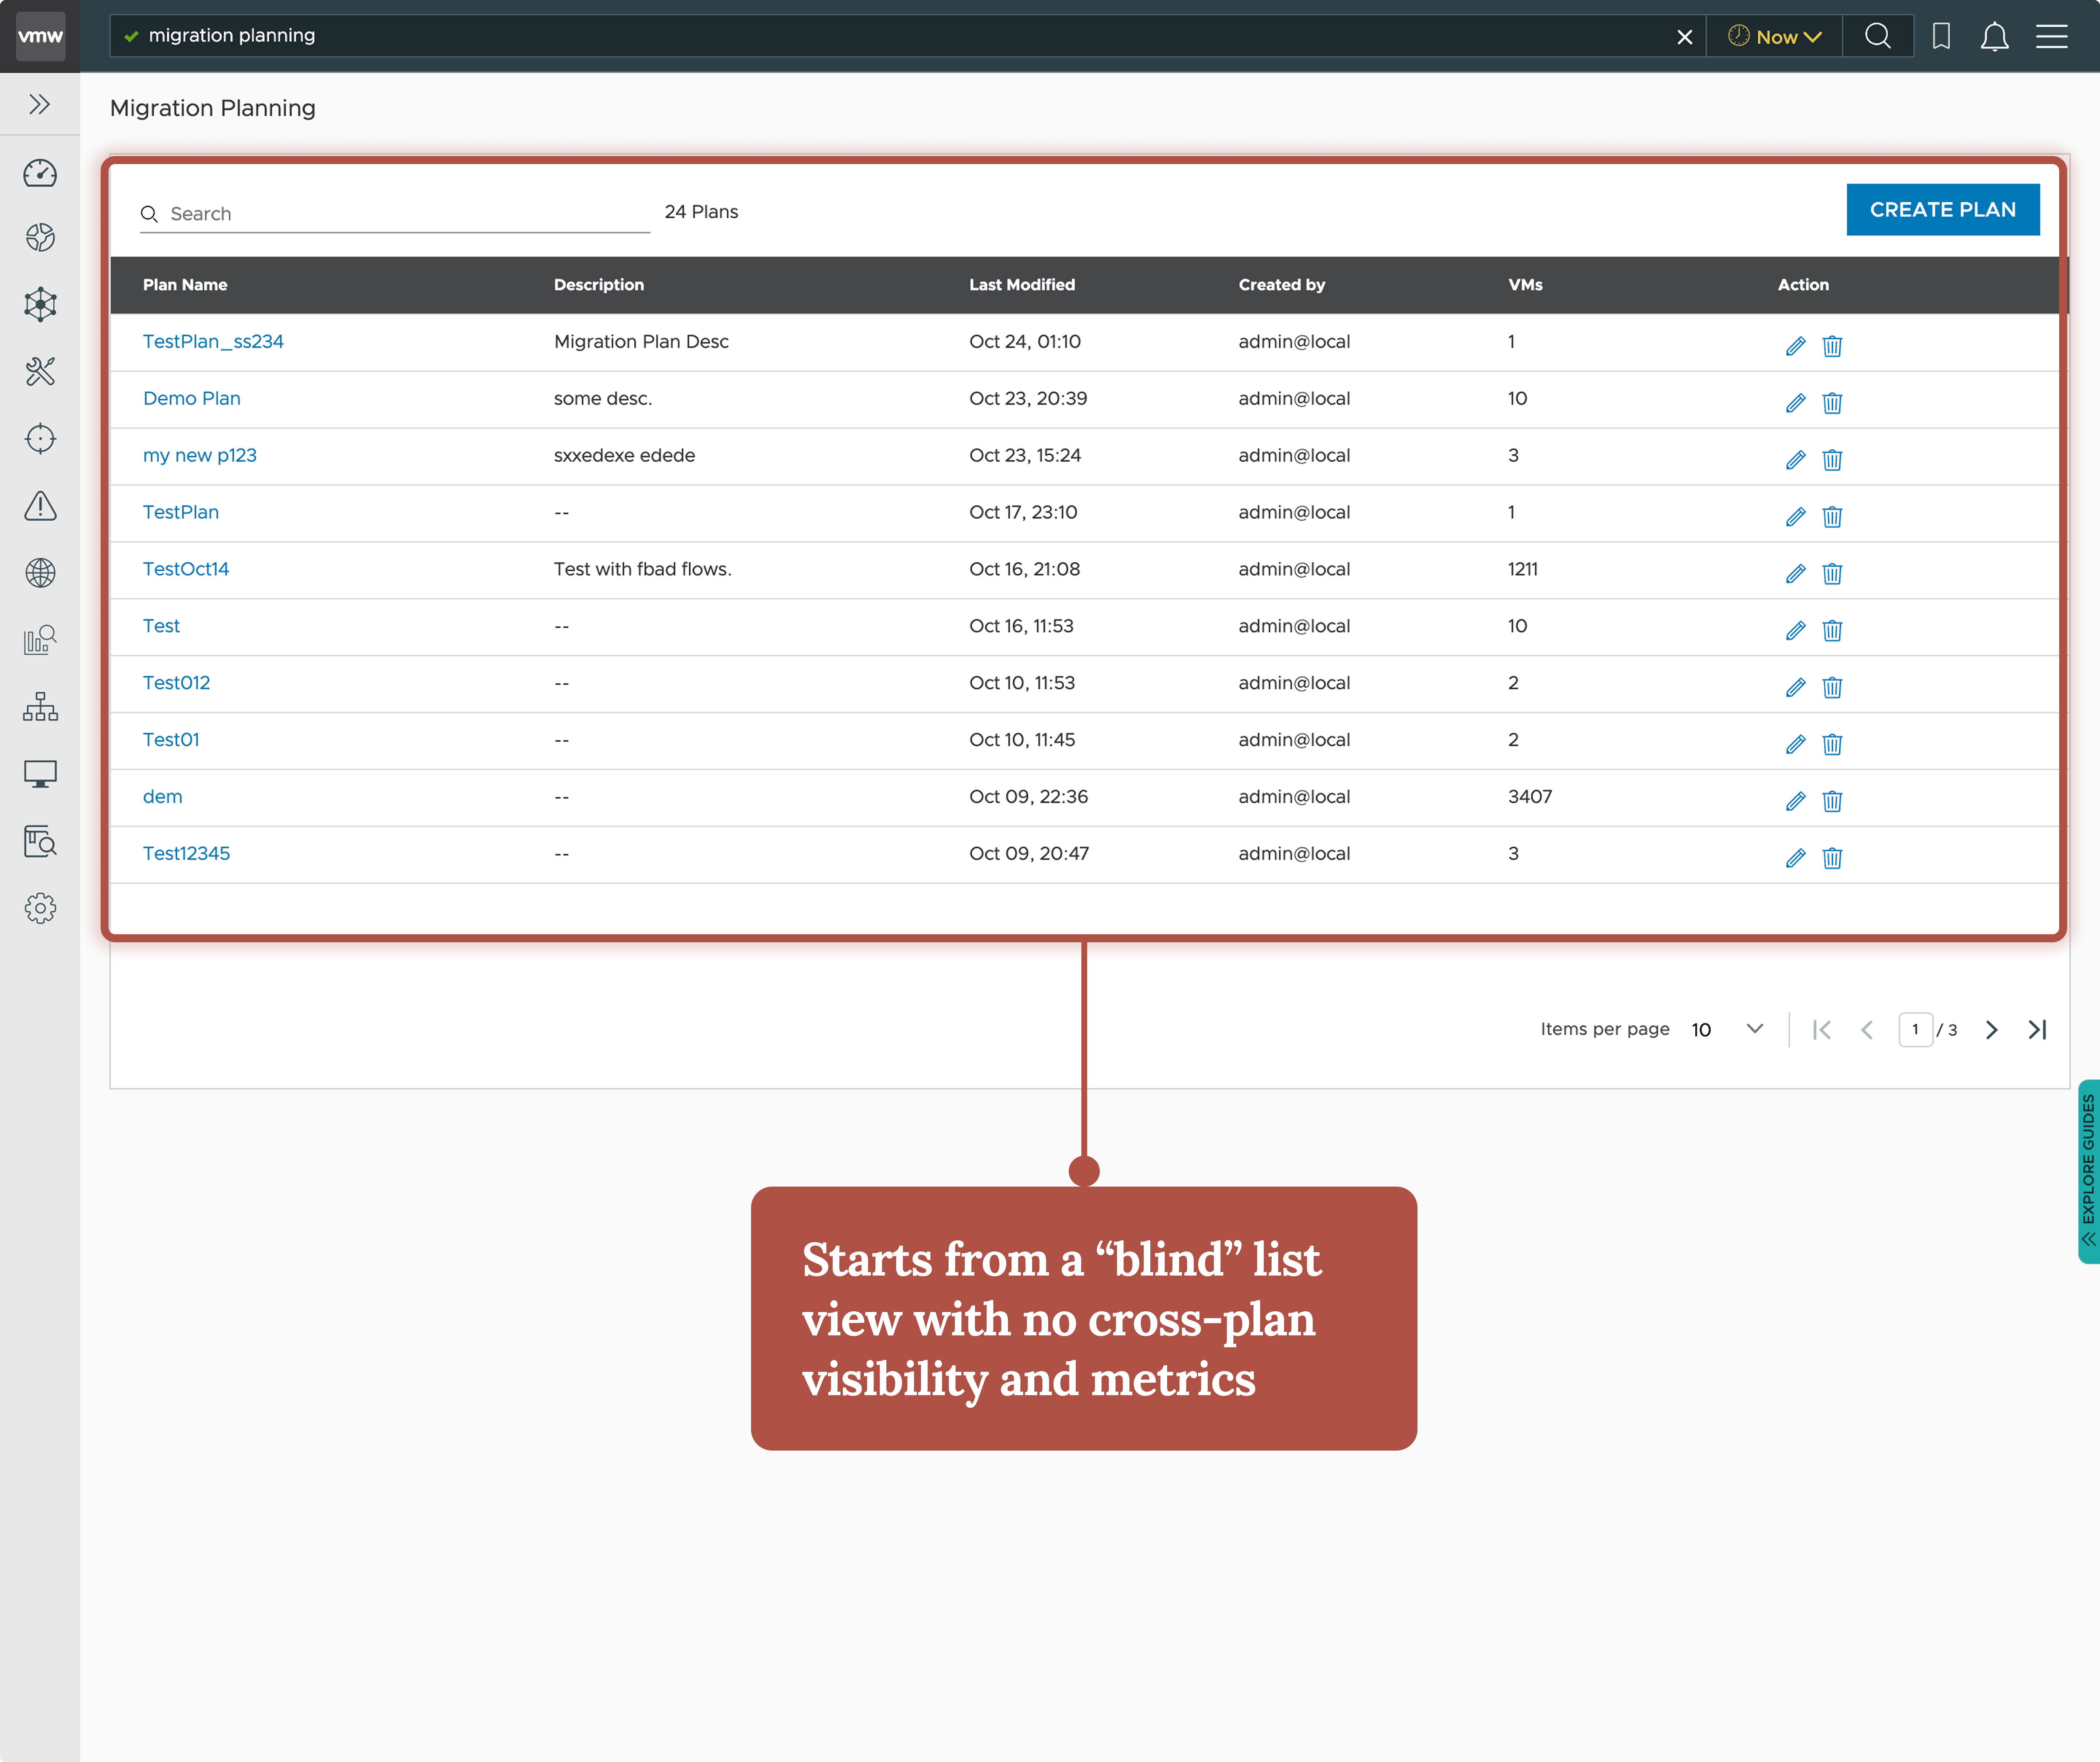
Task: Open notifications bell icon
Action: [1995, 37]
